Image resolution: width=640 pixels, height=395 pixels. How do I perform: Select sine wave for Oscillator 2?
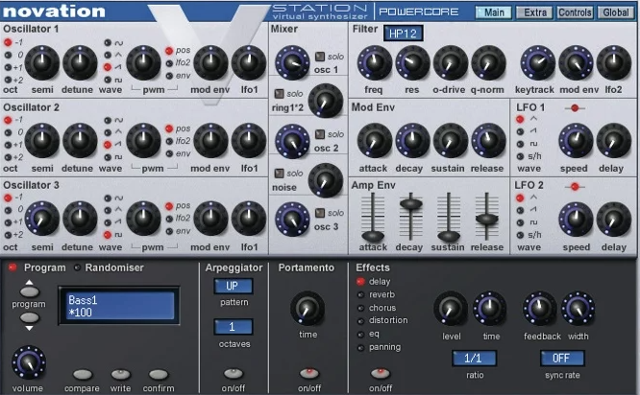point(108,120)
